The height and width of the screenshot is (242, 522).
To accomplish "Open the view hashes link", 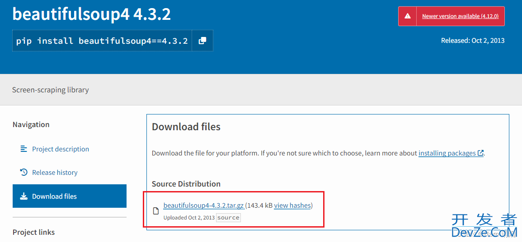I will (x=292, y=205).
